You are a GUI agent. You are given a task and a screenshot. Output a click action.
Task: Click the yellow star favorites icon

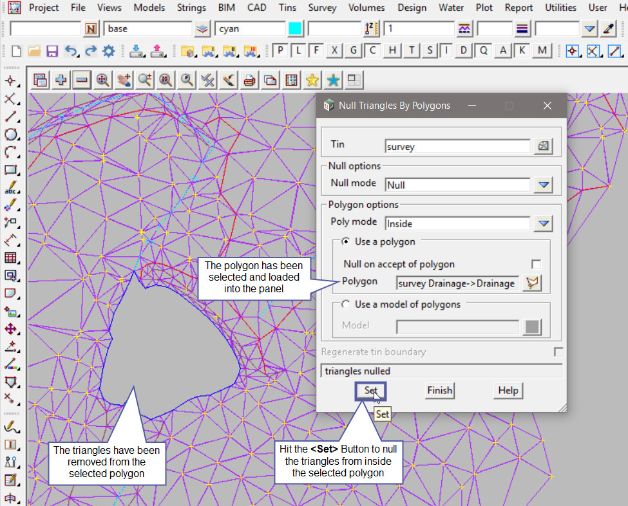coord(312,80)
